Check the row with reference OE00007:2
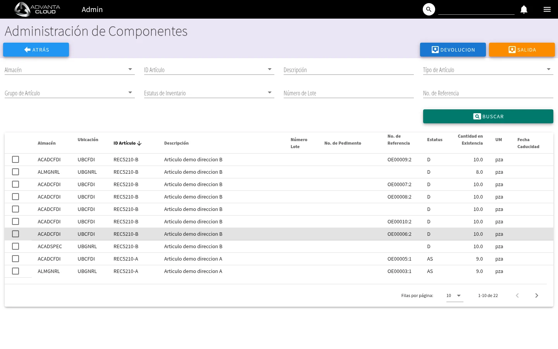558x349 pixels. pyautogui.click(x=15, y=184)
